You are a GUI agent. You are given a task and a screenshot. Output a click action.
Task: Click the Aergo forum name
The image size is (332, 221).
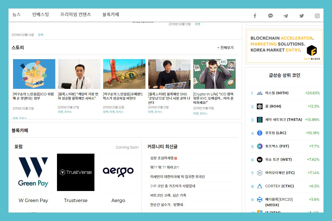click(118, 200)
